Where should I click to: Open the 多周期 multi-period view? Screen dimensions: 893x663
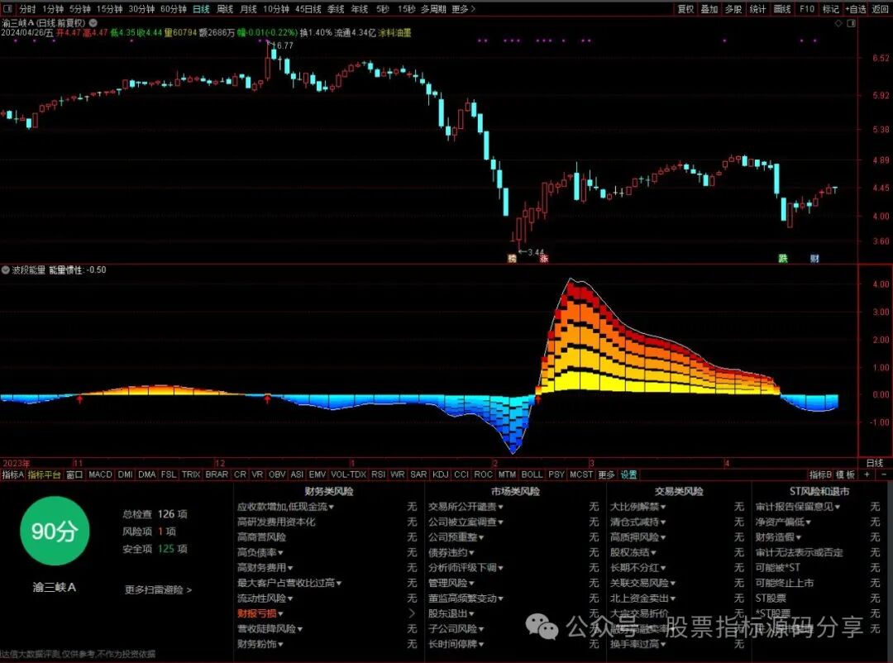[x=434, y=9]
